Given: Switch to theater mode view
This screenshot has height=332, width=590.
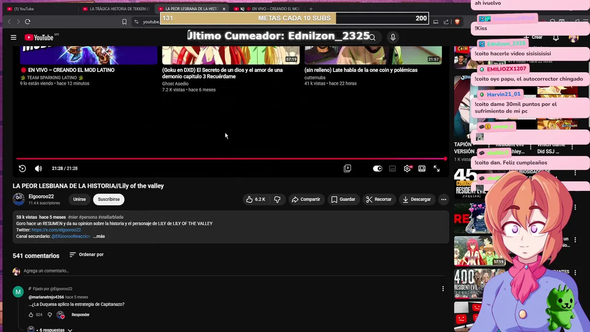Looking at the screenshot, I should [422, 168].
